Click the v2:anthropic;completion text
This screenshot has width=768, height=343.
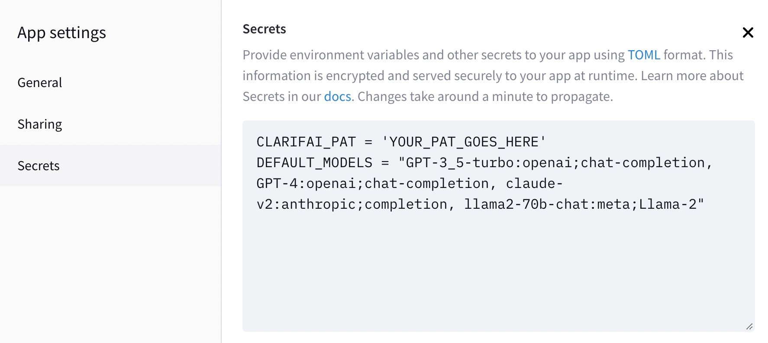pyautogui.click(x=352, y=204)
